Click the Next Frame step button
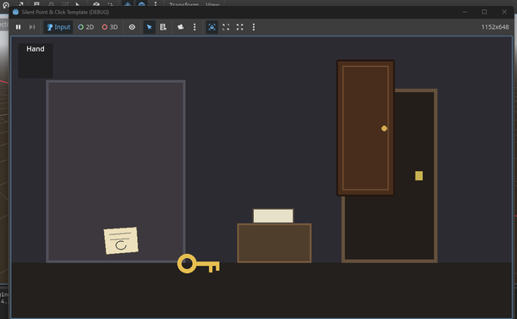The width and height of the screenshot is (517, 319). click(32, 27)
